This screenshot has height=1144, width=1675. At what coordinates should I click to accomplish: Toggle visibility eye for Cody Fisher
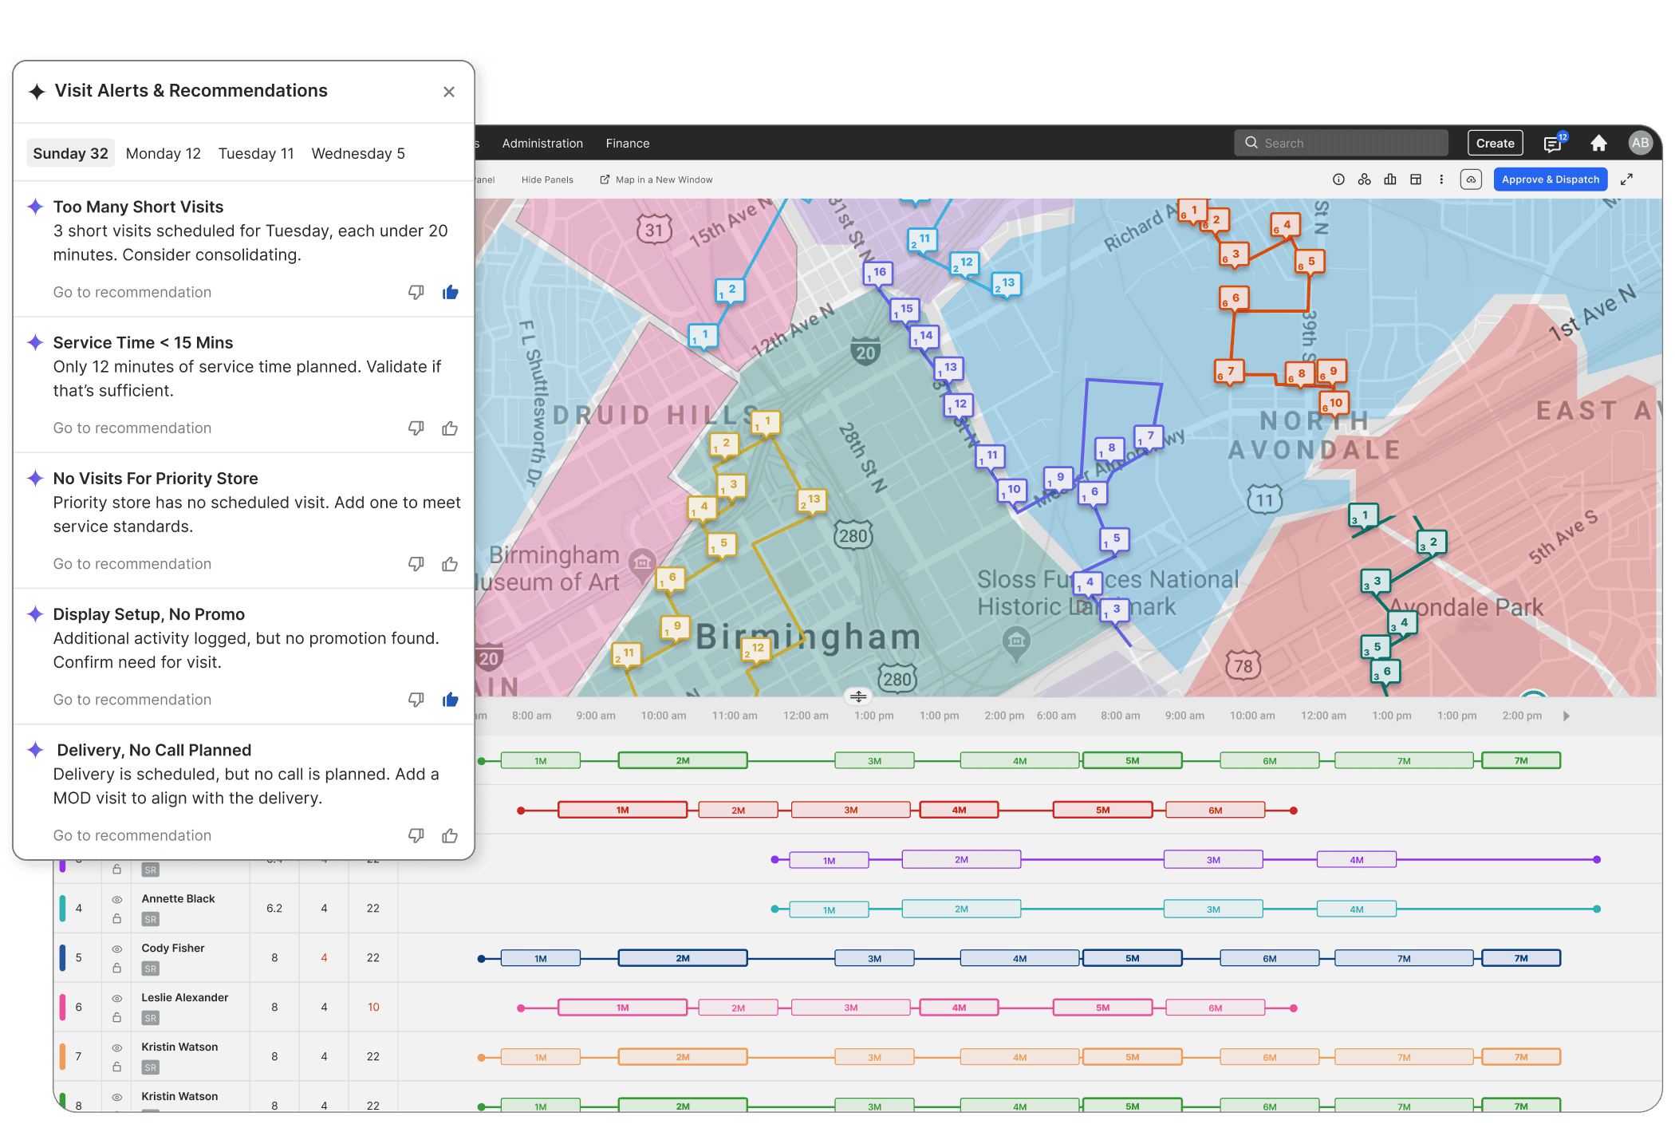pos(117,949)
